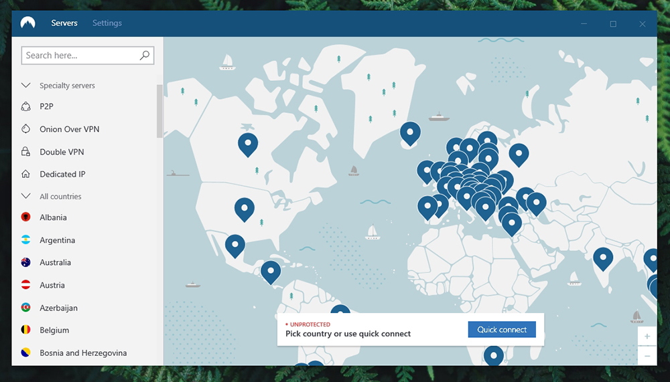Image resolution: width=670 pixels, height=382 pixels.
Task: Click the Bosnia and Herzegovina flag icon
Action: (25, 353)
